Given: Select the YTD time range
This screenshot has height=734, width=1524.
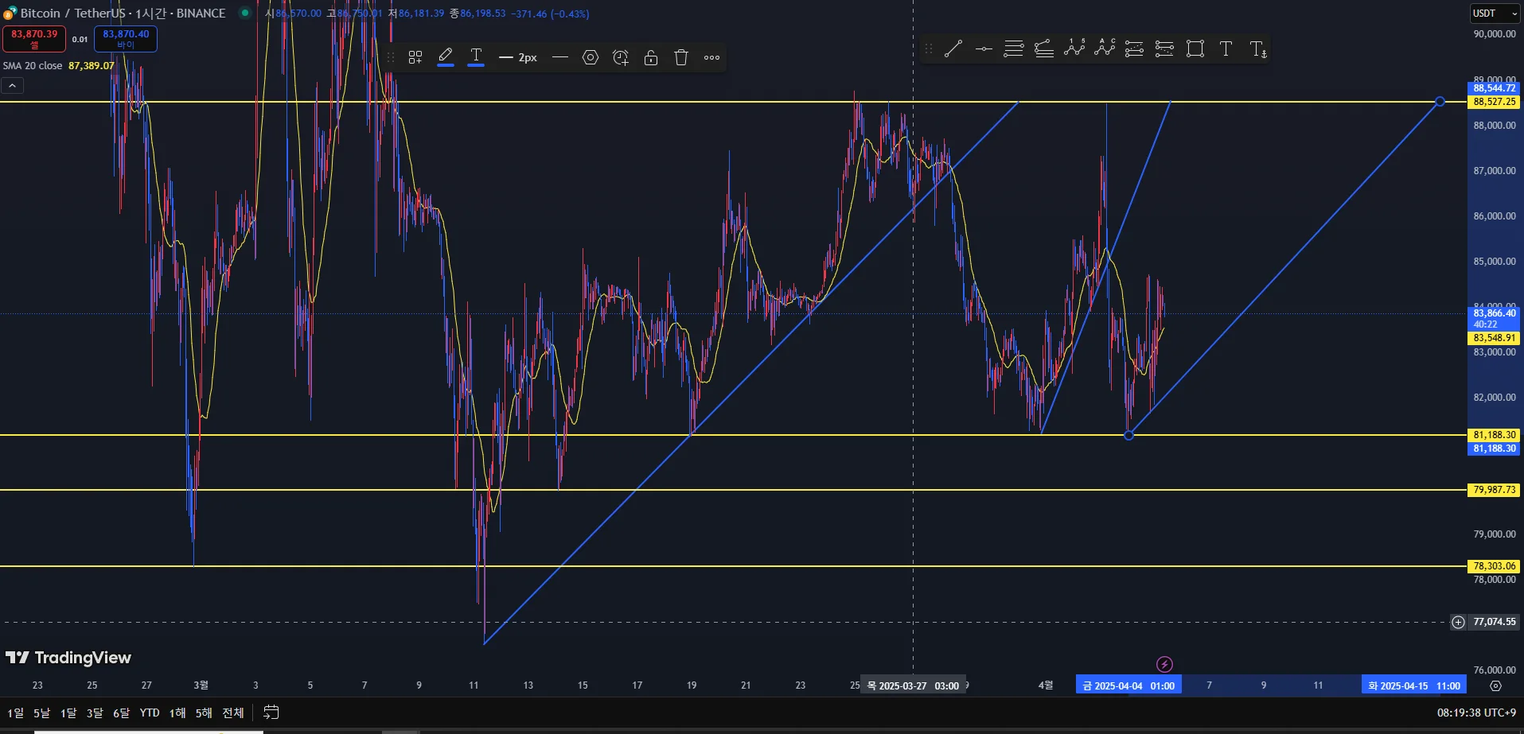Looking at the screenshot, I should [x=150, y=713].
